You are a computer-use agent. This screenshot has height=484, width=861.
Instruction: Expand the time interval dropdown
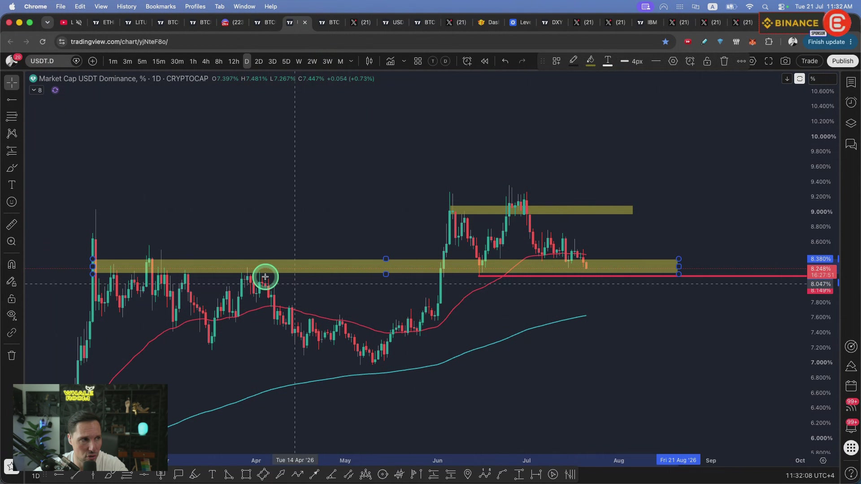point(351,61)
